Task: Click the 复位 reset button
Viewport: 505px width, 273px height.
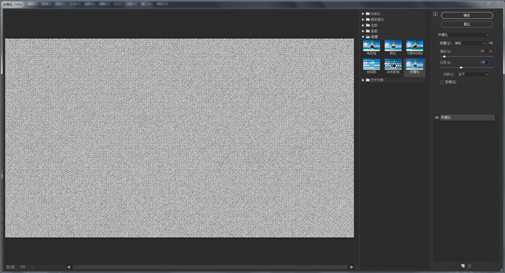Action: [x=467, y=24]
